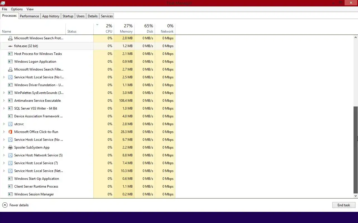
Task: Open the File menu
Action: 4,9
